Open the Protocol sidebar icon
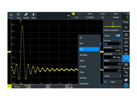This screenshot has width=137, height=100. point(126,36)
